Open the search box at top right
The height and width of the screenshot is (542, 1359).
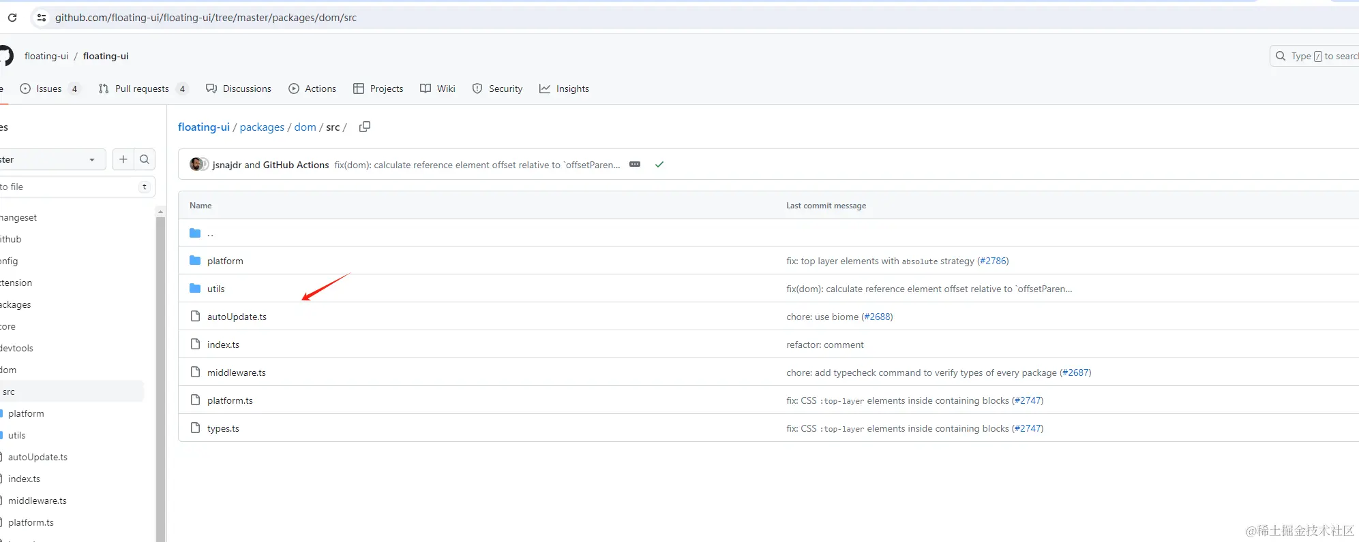click(1314, 56)
